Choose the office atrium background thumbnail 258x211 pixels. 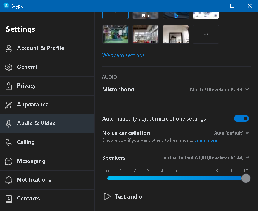146,34
